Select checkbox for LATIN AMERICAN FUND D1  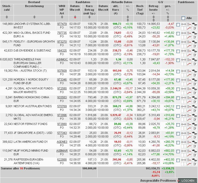(x=178, y=142)
